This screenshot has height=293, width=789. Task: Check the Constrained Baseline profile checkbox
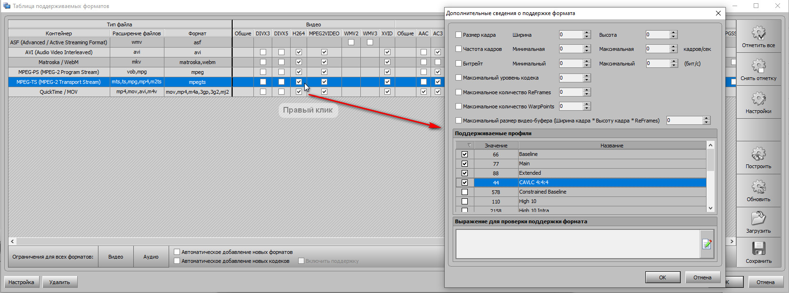[x=464, y=192]
